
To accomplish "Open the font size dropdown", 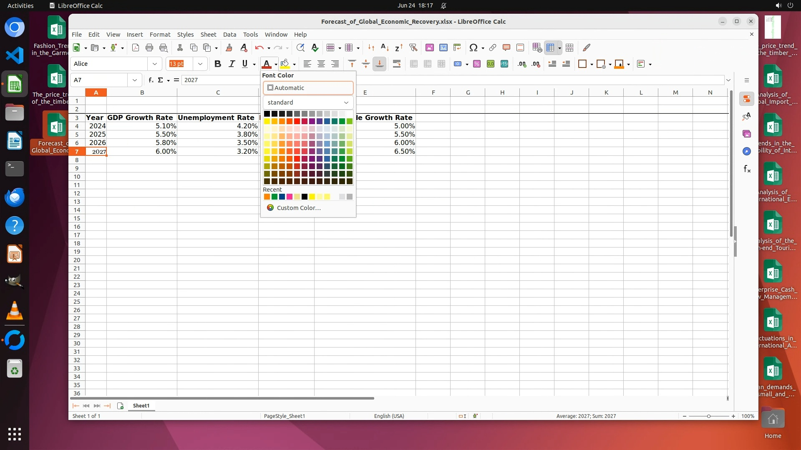I will click(200, 64).
